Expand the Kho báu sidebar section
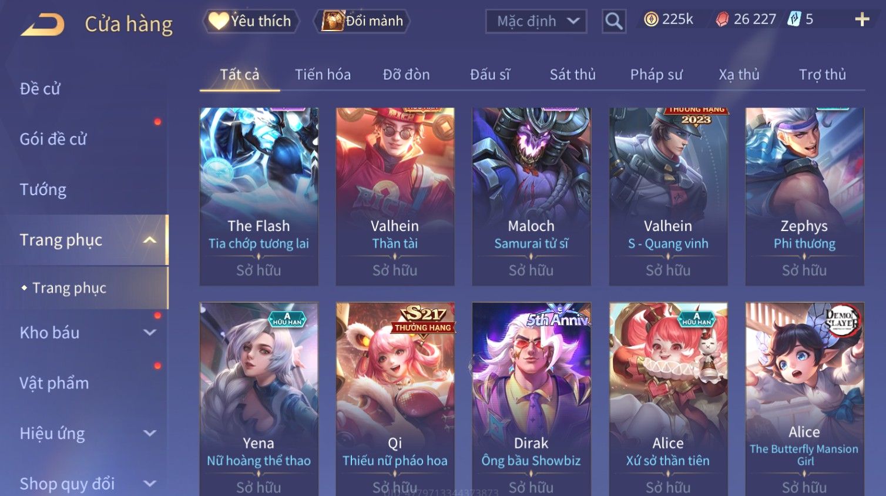Image resolution: width=886 pixels, height=496 pixels. tap(150, 333)
